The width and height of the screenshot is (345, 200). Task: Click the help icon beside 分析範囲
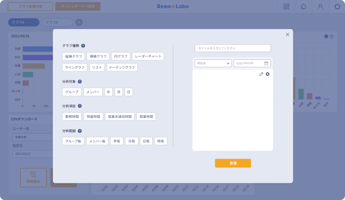[x=80, y=131]
